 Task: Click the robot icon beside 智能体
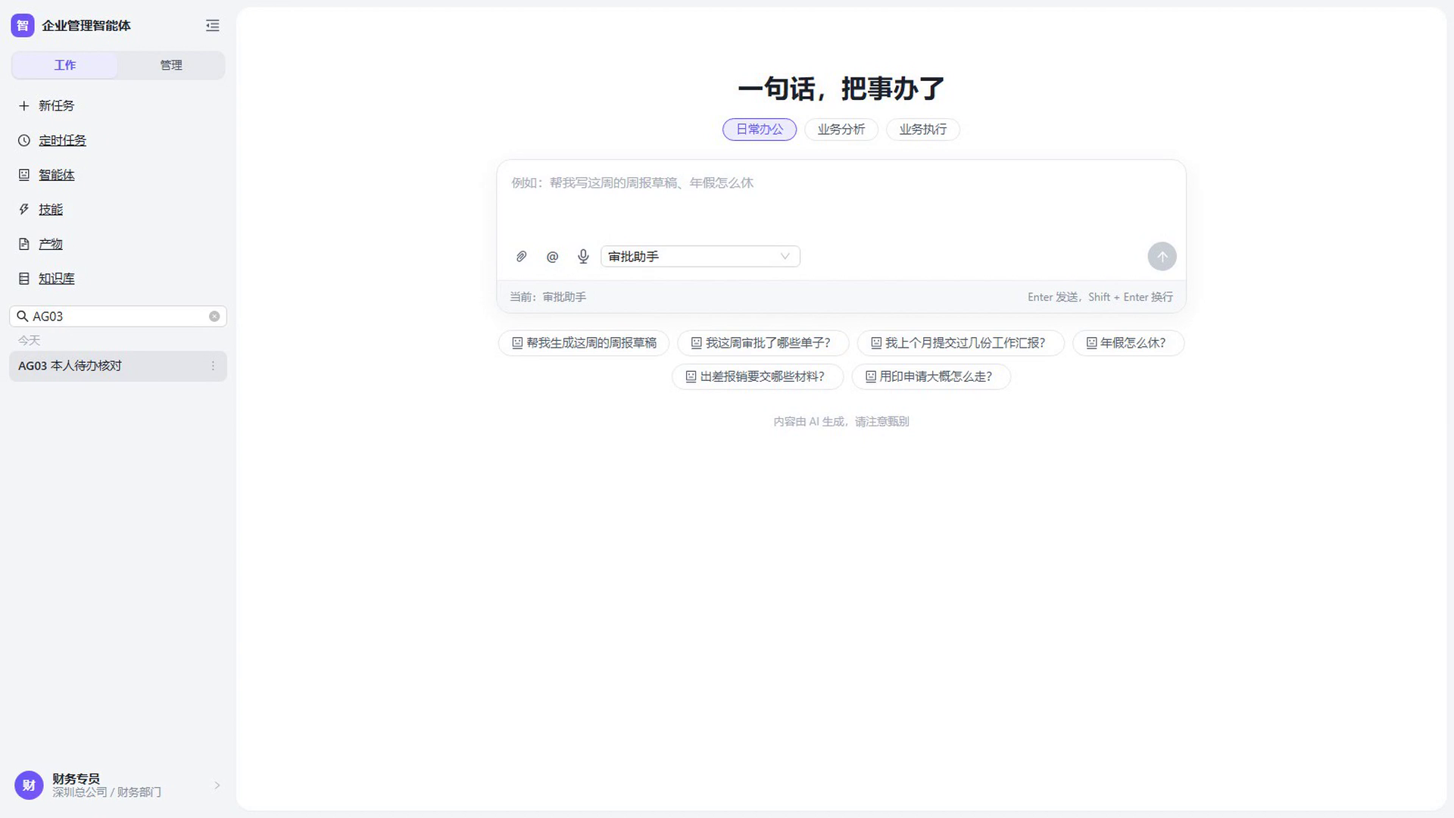pyautogui.click(x=24, y=175)
